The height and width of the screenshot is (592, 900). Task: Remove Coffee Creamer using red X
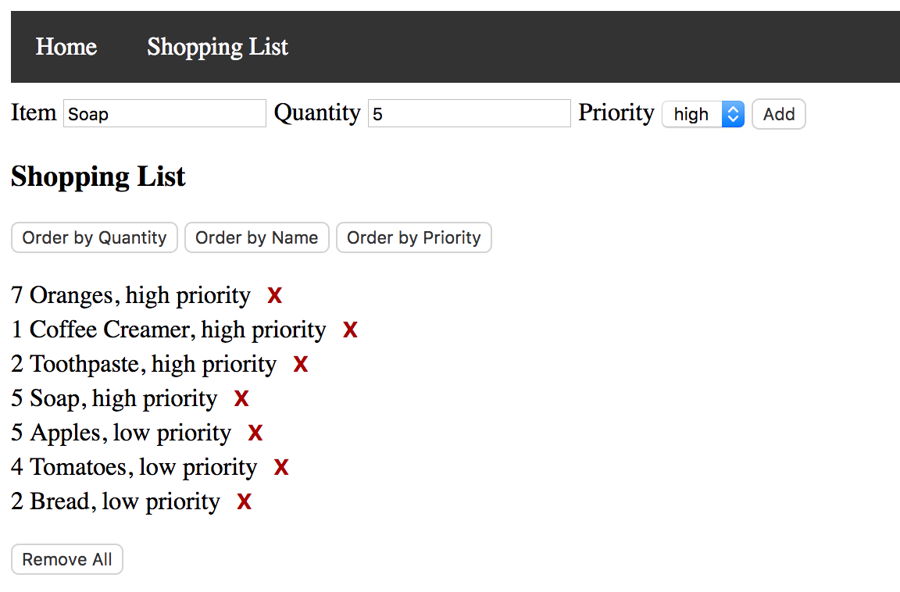[x=350, y=330]
